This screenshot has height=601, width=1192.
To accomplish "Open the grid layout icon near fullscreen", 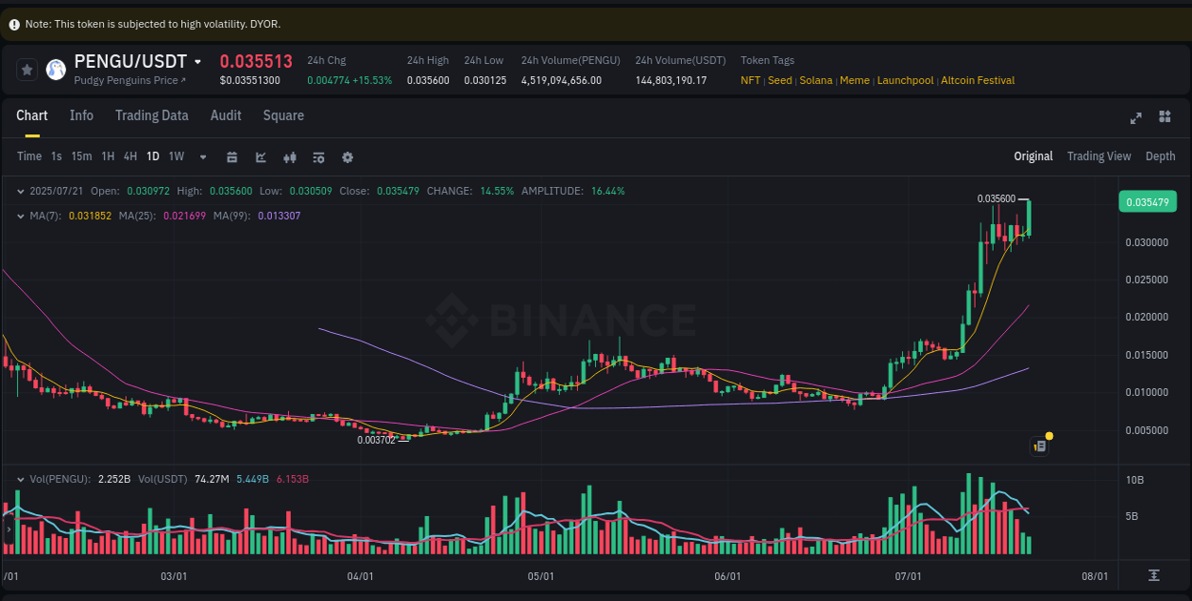I will [1164, 117].
